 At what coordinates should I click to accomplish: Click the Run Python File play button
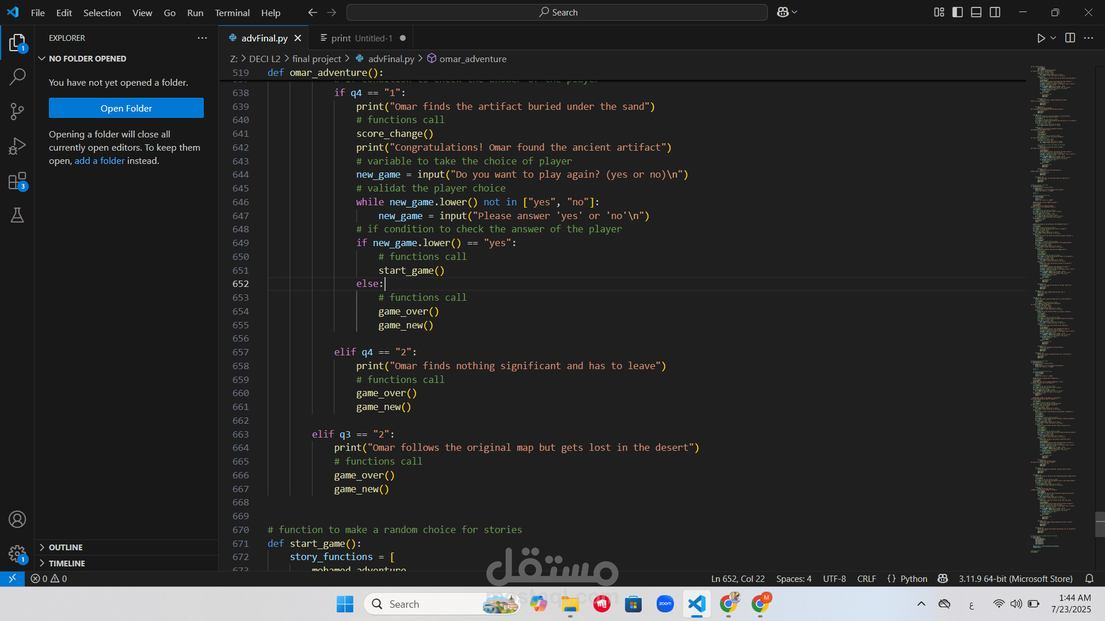(1041, 38)
